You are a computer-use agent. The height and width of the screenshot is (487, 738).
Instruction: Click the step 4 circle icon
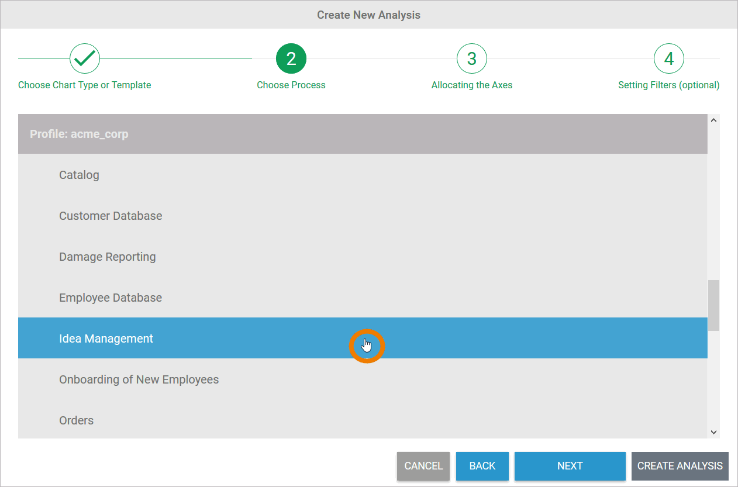pyautogui.click(x=668, y=58)
